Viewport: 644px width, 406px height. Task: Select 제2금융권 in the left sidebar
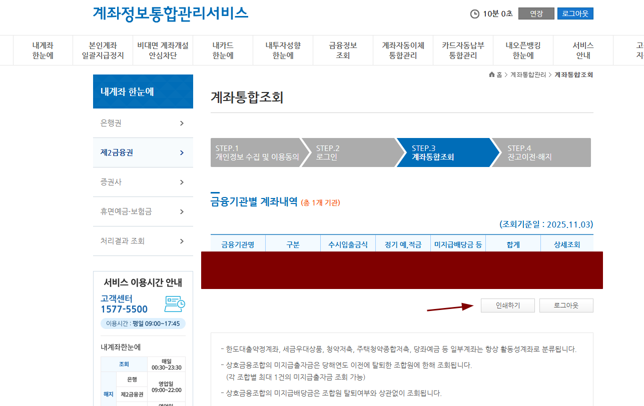143,152
